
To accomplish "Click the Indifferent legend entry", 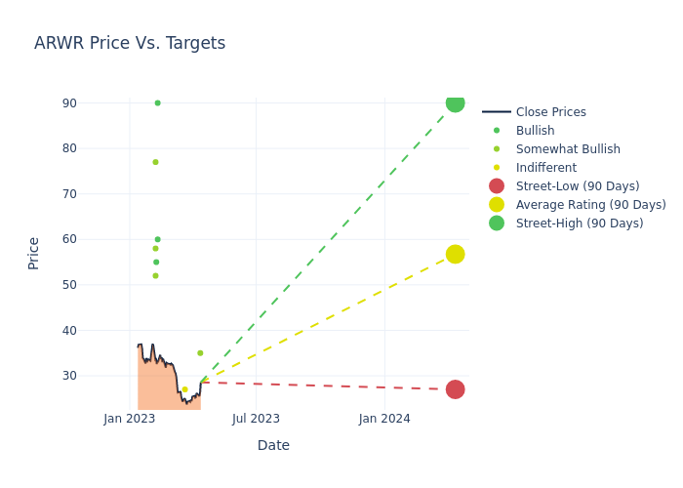I will click(545, 168).
